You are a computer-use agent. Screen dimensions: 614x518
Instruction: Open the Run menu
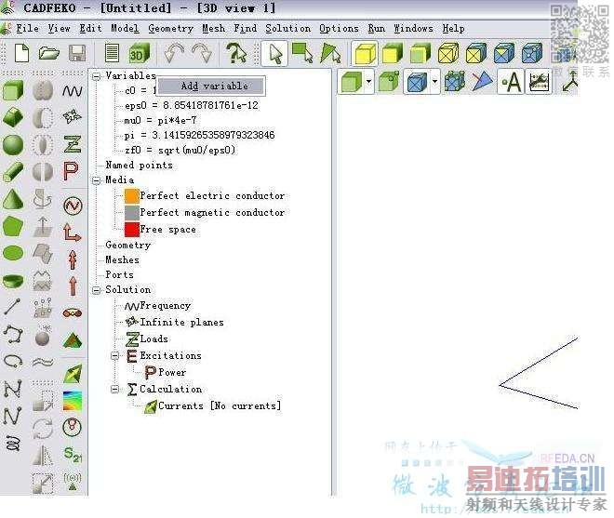377,28
